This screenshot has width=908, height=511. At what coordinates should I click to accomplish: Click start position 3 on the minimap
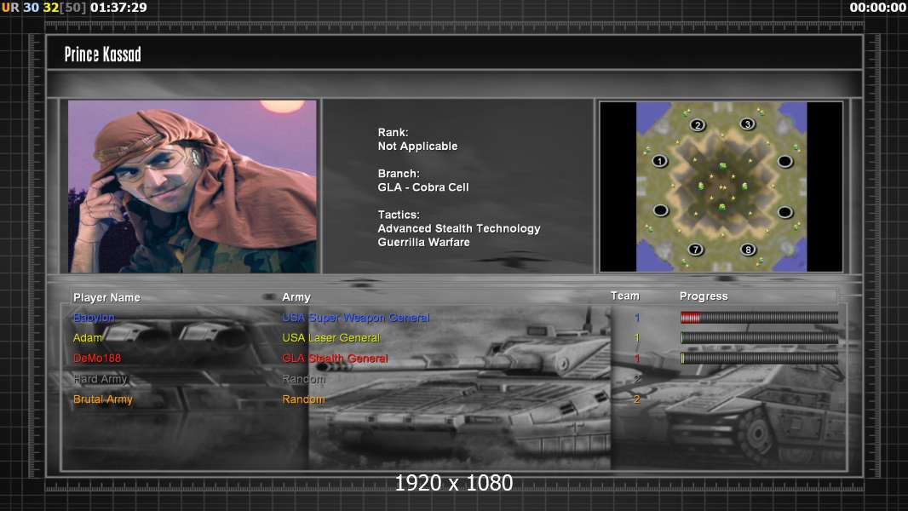click(x=748, y=123)
